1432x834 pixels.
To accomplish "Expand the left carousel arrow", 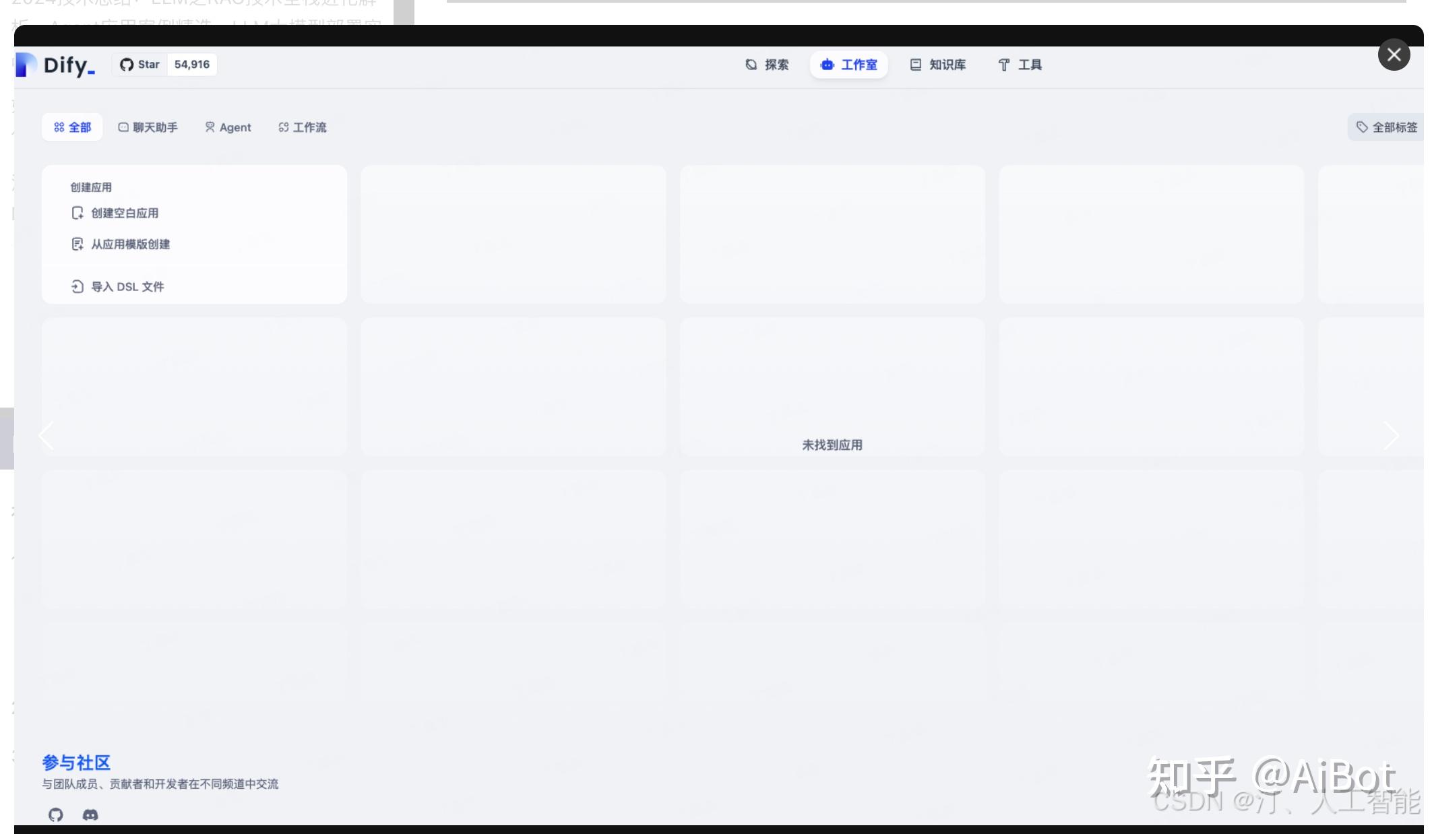I will [46, 435].
